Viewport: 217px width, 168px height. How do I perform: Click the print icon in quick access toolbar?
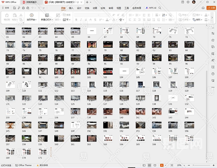pyautogui.click(x=23, y=8)
